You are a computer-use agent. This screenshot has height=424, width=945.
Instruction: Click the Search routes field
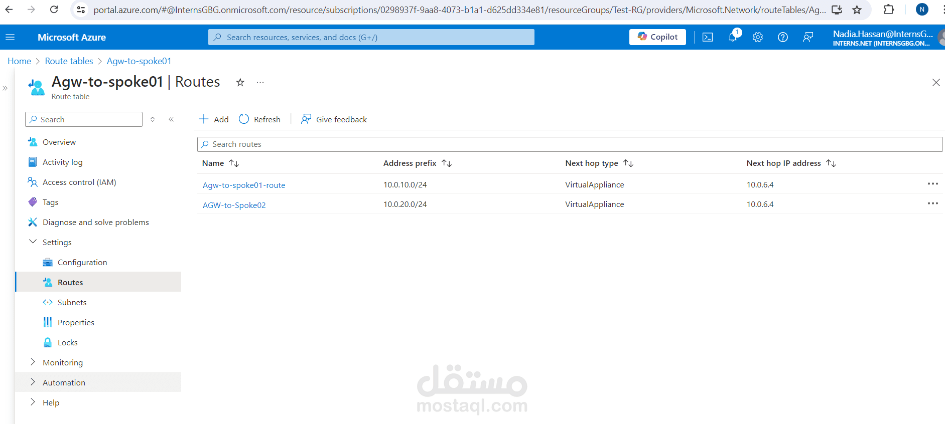tap(570, 144)
